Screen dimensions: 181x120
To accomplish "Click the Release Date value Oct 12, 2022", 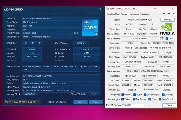I will point(128,34).
